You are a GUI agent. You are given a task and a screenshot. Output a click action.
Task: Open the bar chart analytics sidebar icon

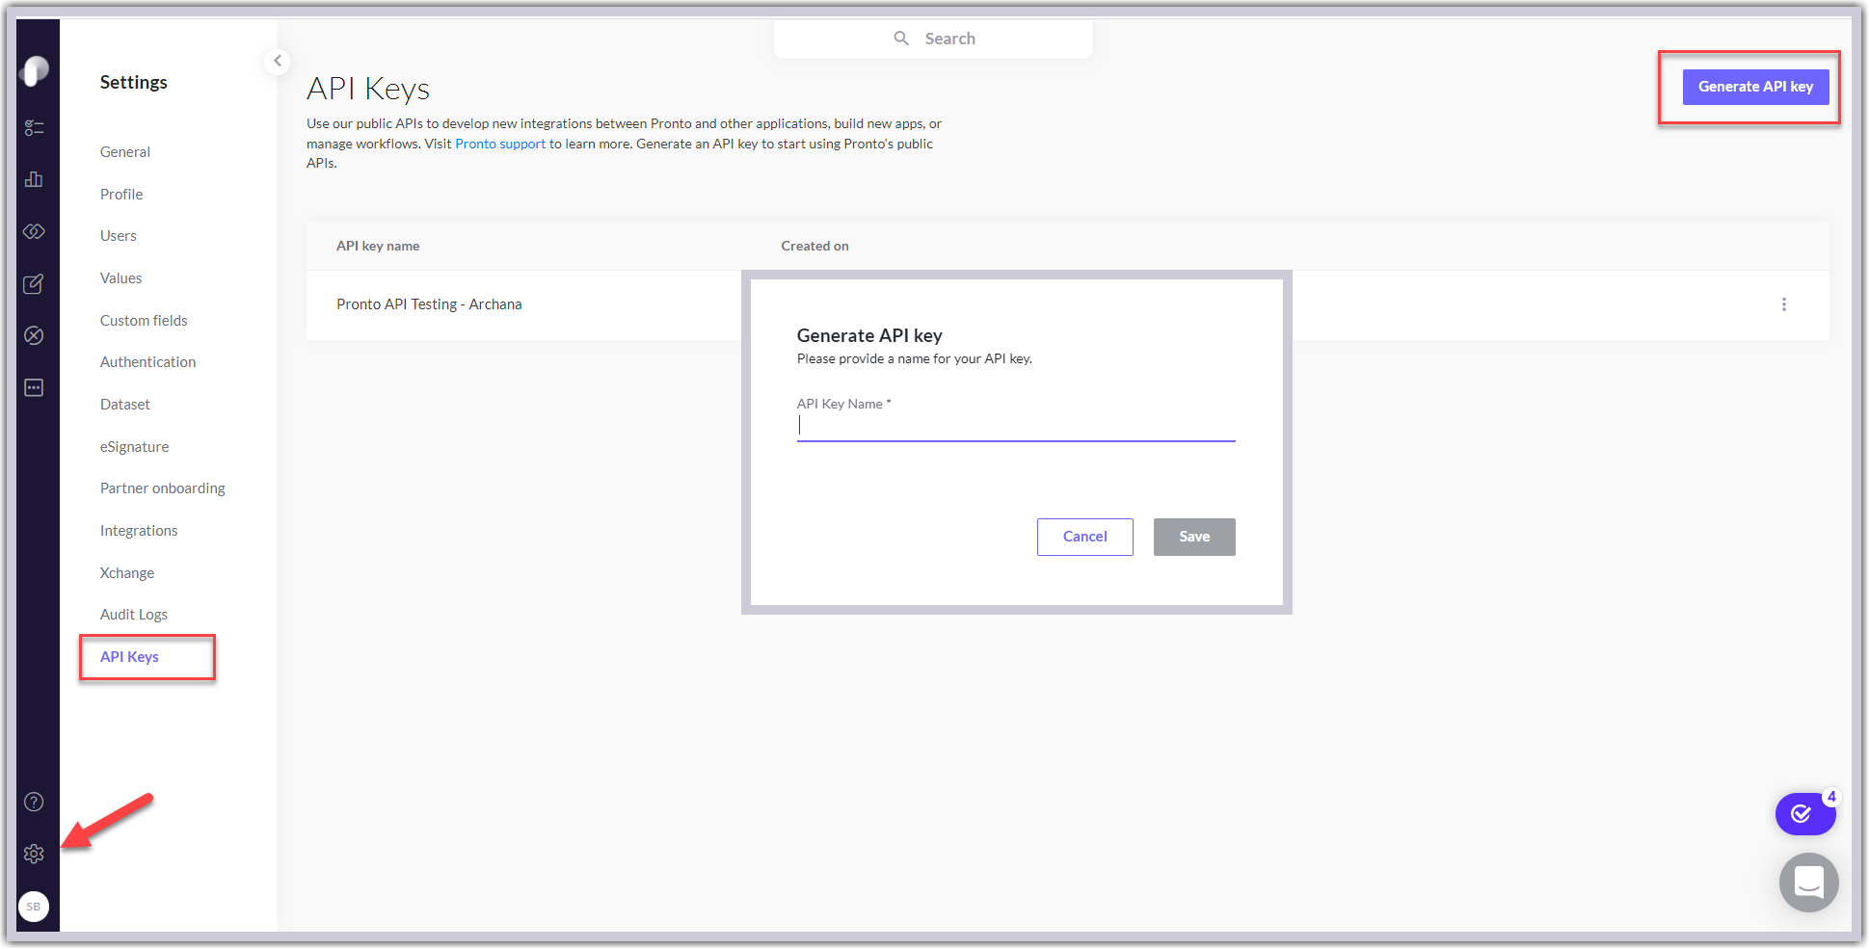(x=34, y=179)
